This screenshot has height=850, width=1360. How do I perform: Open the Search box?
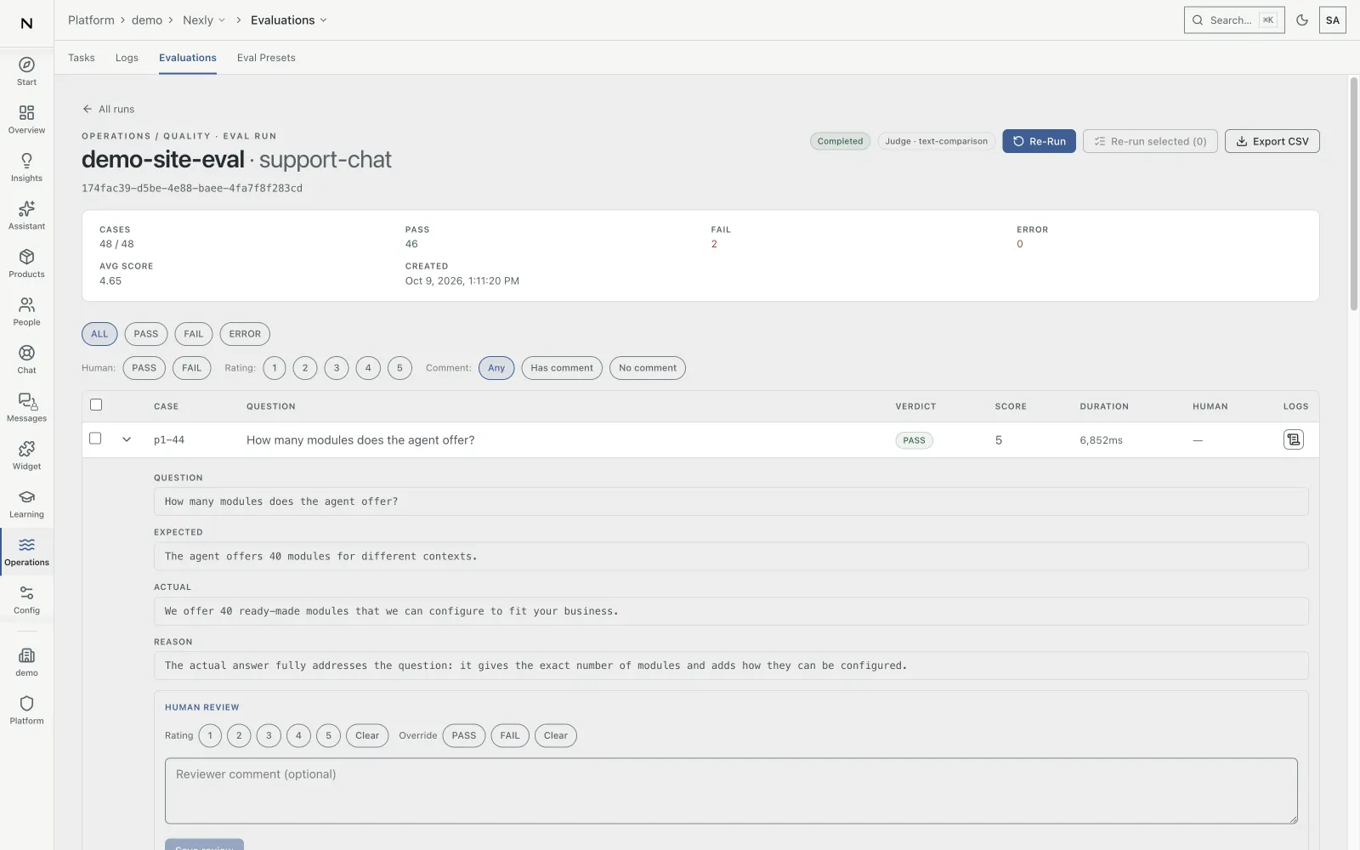click(x=1234, y=20)
